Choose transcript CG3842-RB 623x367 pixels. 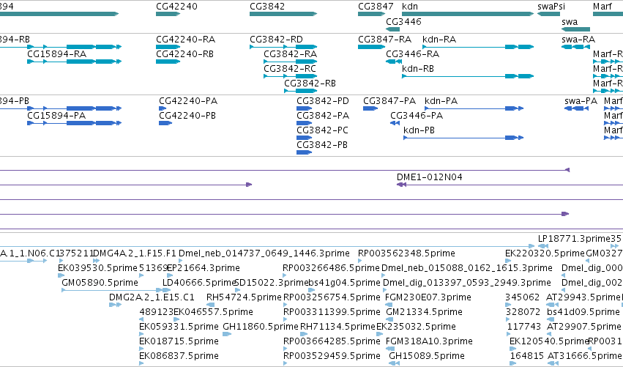point(310,84)
